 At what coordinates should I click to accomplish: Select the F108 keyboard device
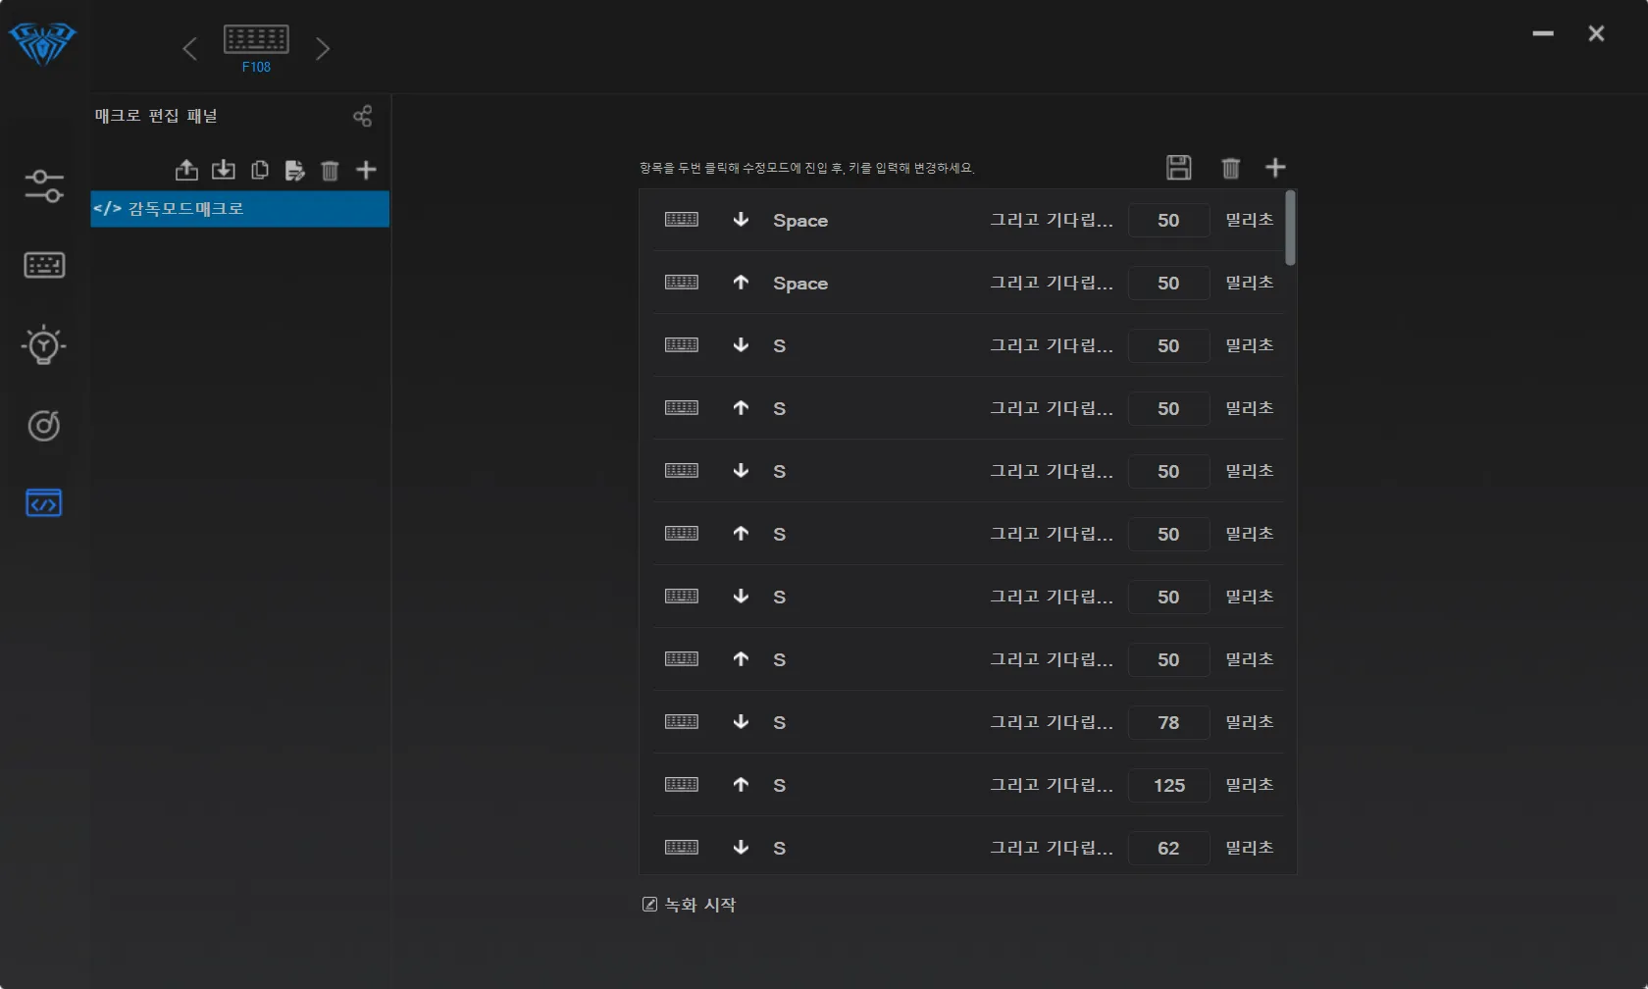coord(256,48)
